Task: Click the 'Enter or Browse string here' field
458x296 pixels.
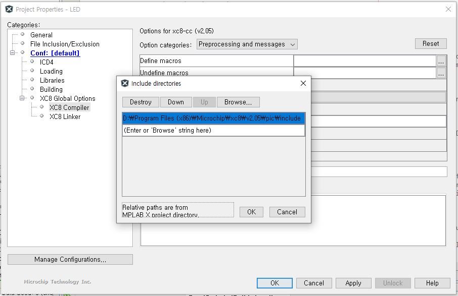Action: pos(213,131)
